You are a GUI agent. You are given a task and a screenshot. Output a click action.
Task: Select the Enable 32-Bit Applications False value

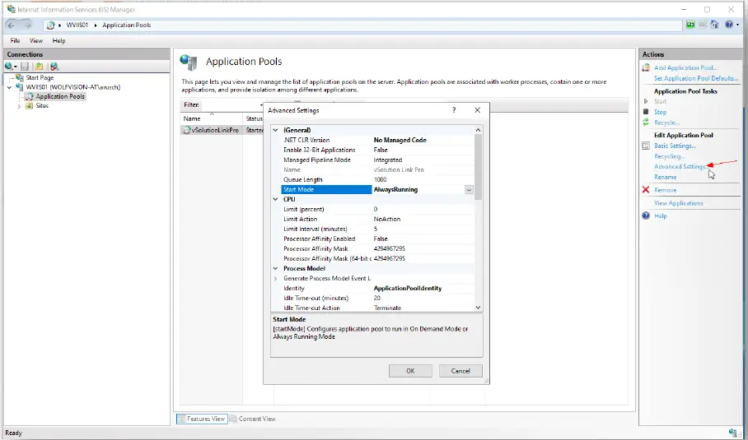pyautogui.click(x=420, y=150)
